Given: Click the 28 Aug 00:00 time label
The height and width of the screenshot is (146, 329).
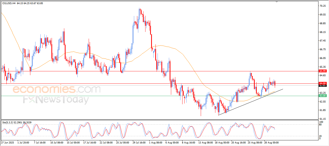Looking at the screenshot, I should click(x=271, y=142).
